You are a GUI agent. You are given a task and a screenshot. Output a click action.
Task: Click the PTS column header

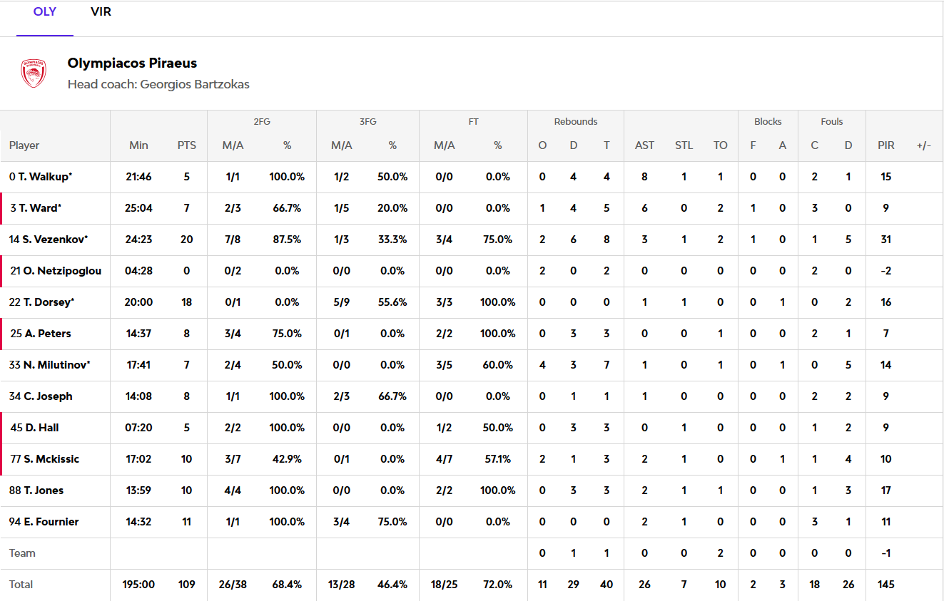(x=187, y=145)
